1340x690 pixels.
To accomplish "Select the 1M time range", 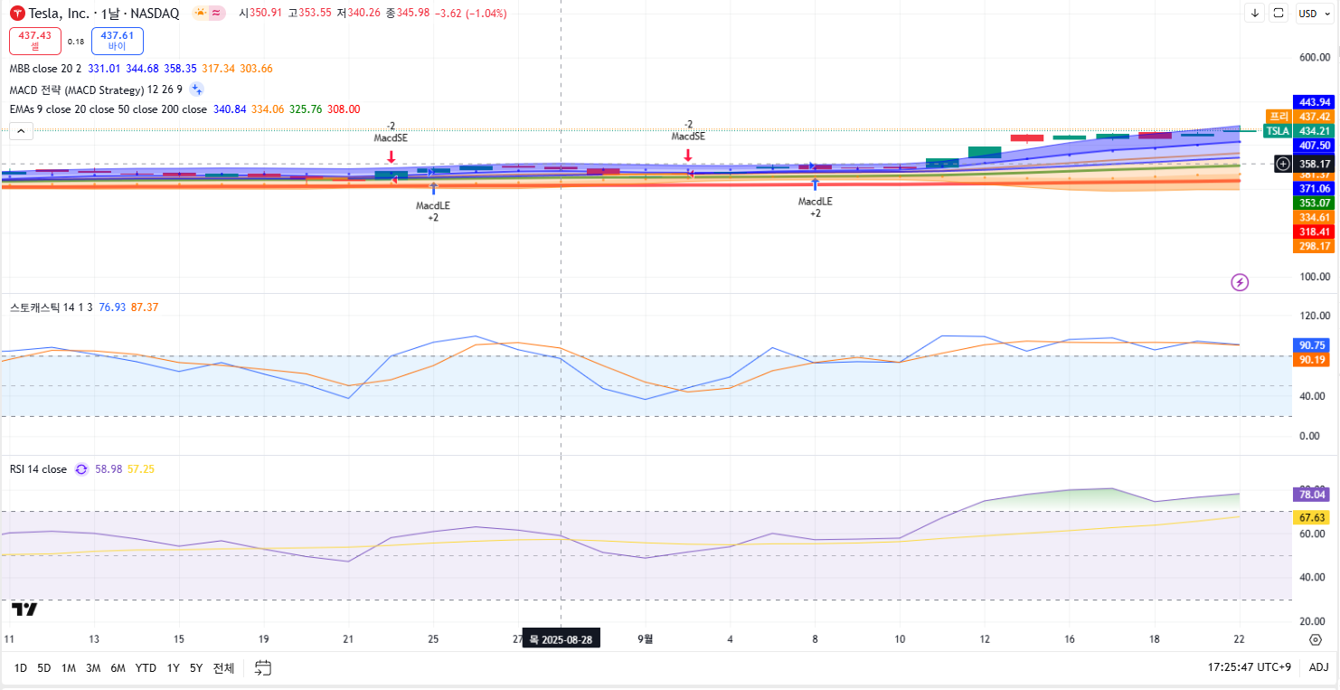I will [68, 668].
